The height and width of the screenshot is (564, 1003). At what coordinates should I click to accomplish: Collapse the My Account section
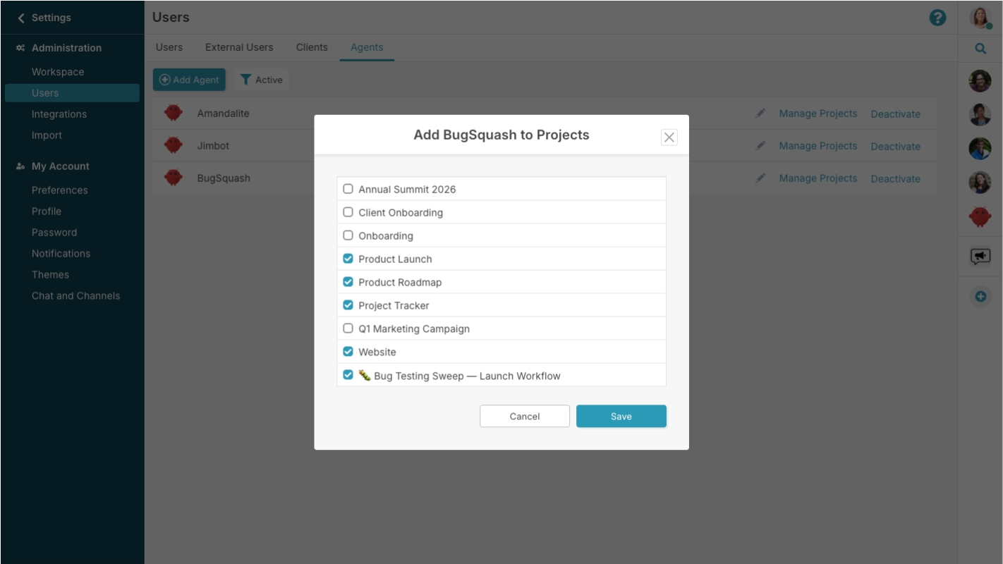coord(61,166)
